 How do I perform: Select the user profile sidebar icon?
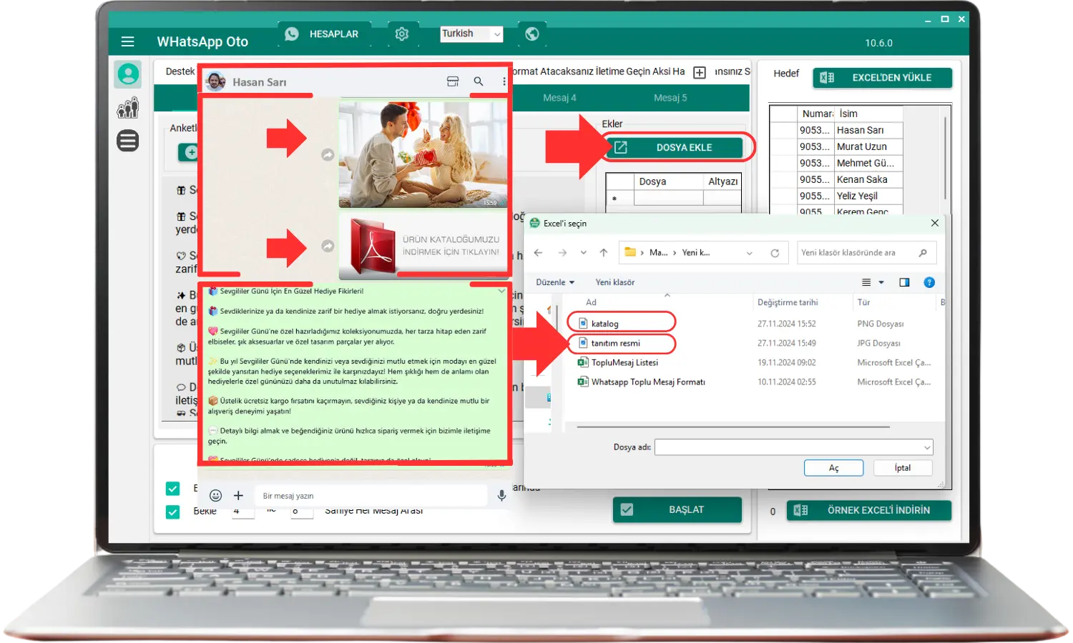pyautogui.click(x=128, y=74)
